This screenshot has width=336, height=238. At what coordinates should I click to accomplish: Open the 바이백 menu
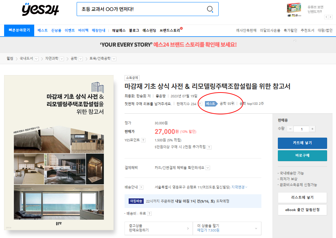(x=83, y=30)
